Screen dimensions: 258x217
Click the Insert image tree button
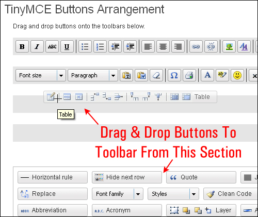pos(229,46)
